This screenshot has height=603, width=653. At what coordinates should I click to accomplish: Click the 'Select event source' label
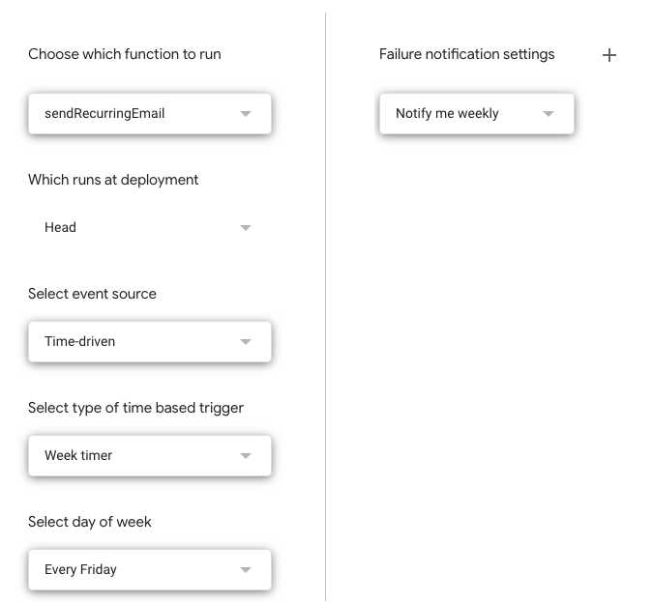pos(92,294)
